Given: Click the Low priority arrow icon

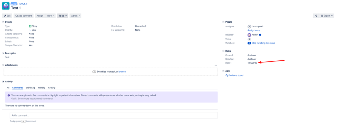Looking at the screenshot, I should click(30, 30).
